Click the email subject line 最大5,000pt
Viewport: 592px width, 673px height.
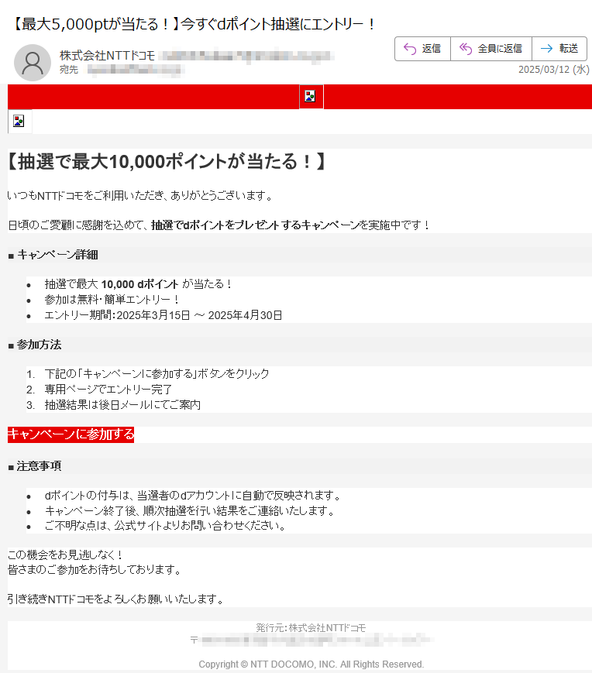tap(193, 24)
